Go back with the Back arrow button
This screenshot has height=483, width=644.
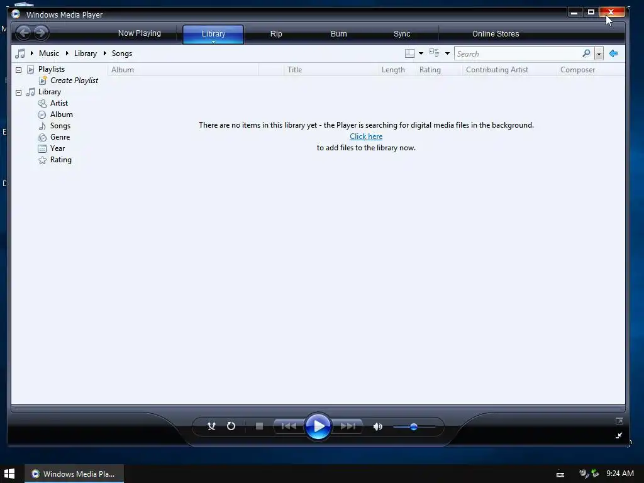point(24,33)
